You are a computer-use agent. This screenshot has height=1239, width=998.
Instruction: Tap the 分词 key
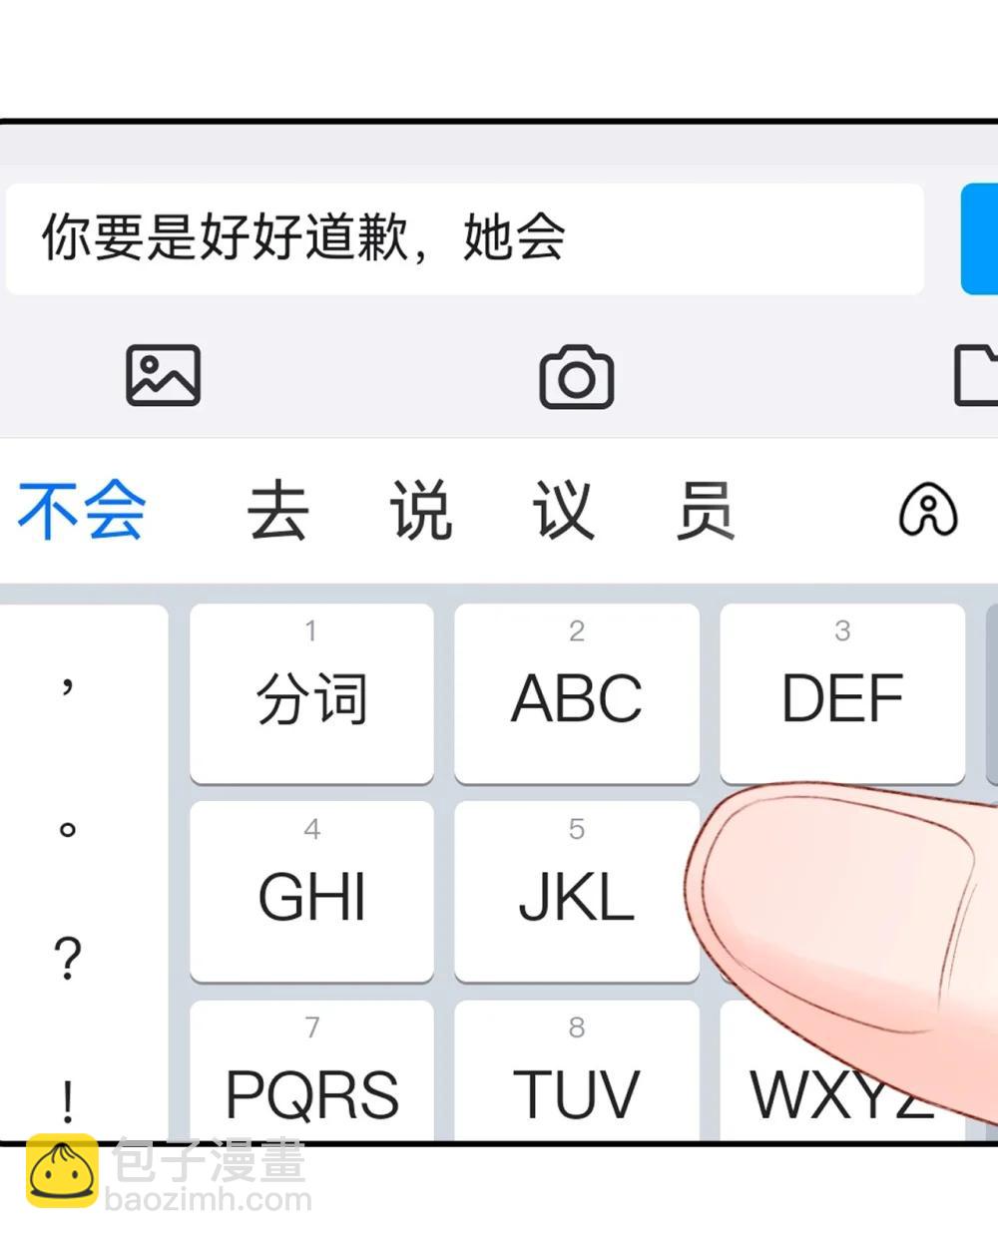point(312,693)
